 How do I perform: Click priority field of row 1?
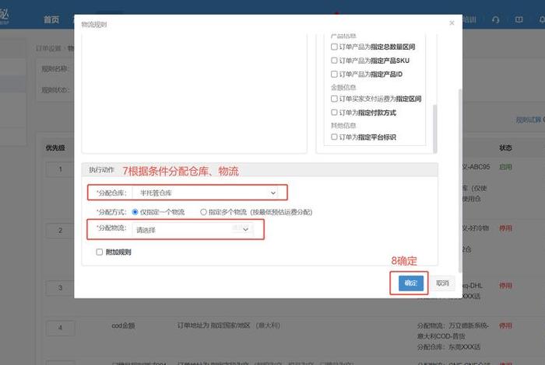[x=60, y=169]
